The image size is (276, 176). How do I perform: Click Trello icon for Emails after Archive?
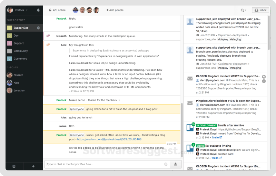click(x=190, y=127)
